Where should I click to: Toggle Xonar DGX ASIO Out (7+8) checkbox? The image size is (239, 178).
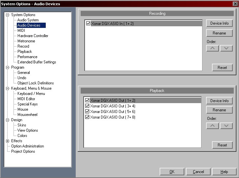click(87, 117)
